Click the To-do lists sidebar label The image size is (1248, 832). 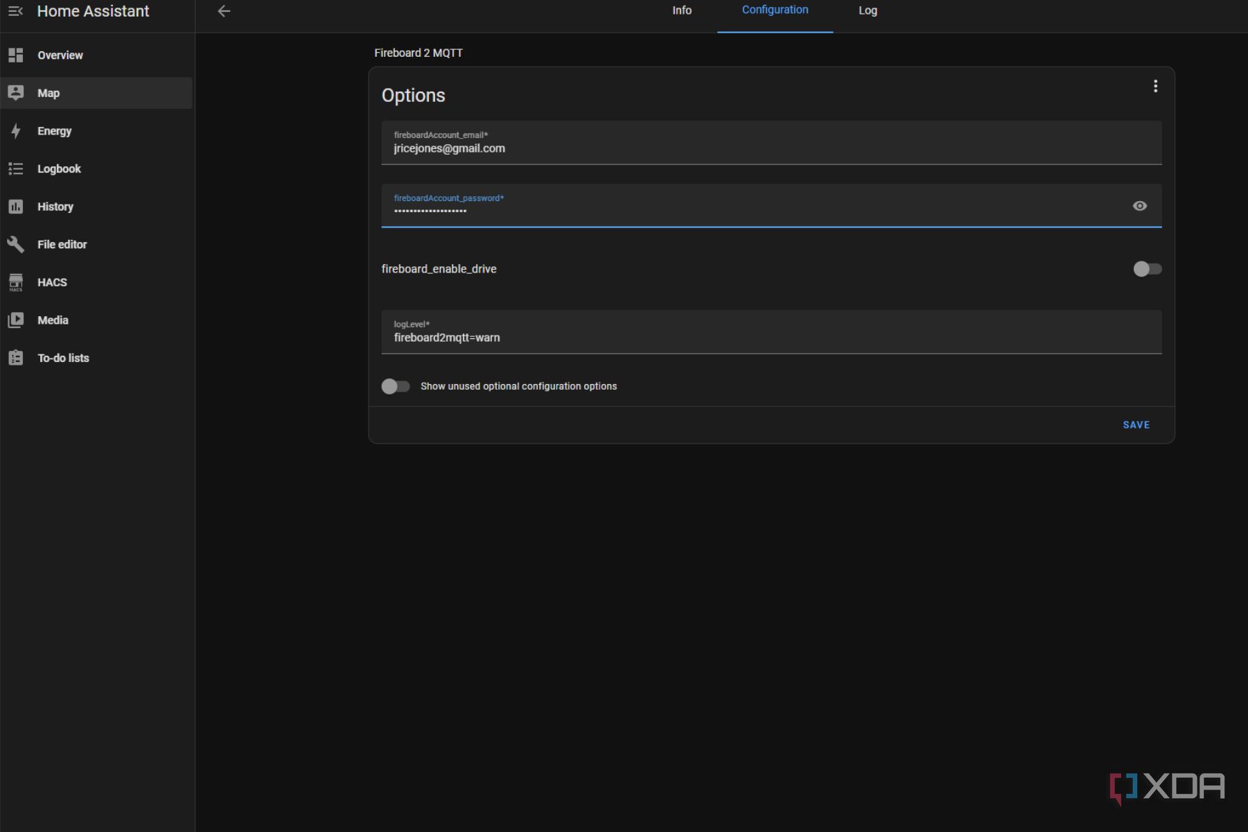63,358
